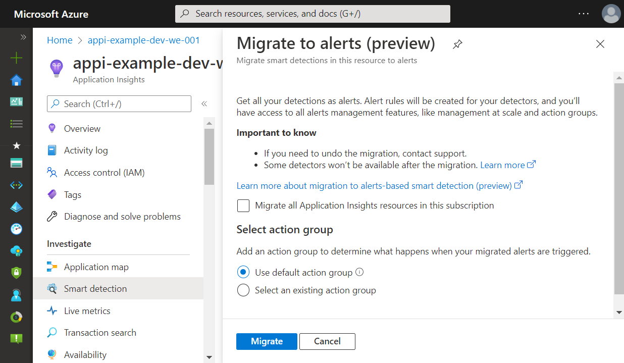Click the blade vertical scrollbar thumb
This screenshot has width=624, height=363.
619,189
